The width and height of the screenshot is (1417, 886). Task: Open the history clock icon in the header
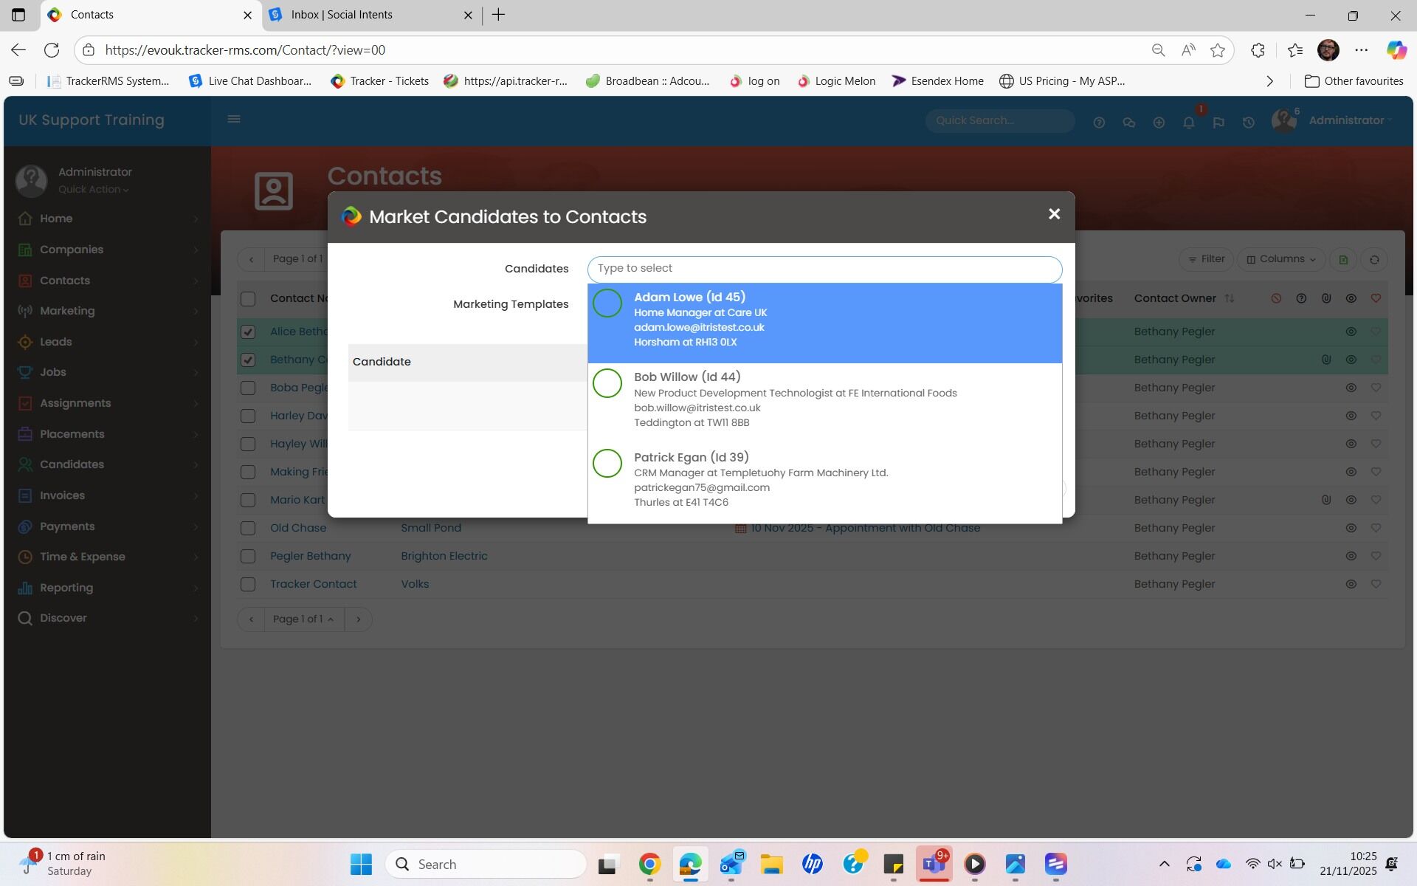pos(1248,123)
